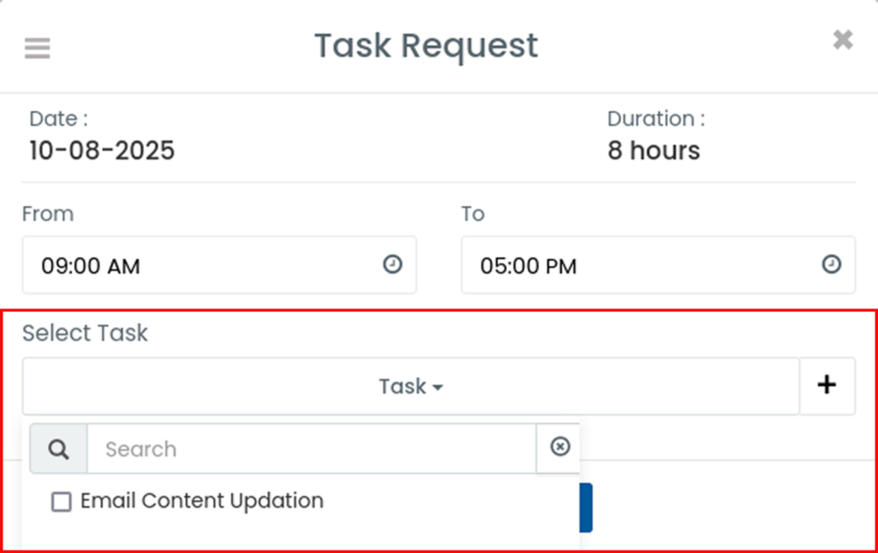The image size is (878, 553).
Task: Click the date value 10-08-2025
Action: [102, 151]
